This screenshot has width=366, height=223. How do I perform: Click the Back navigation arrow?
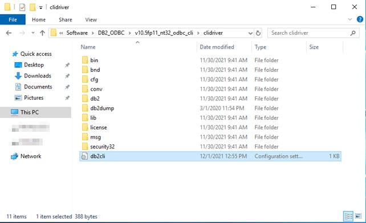click(x=9, y=33)
